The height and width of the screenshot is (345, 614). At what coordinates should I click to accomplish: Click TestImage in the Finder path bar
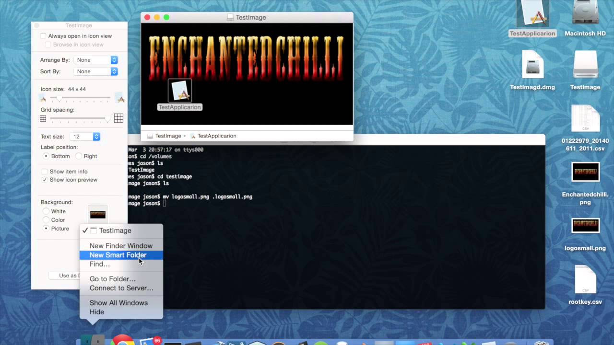[x=164, y=136]
